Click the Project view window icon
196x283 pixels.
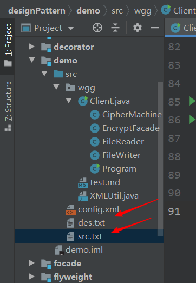26,28
